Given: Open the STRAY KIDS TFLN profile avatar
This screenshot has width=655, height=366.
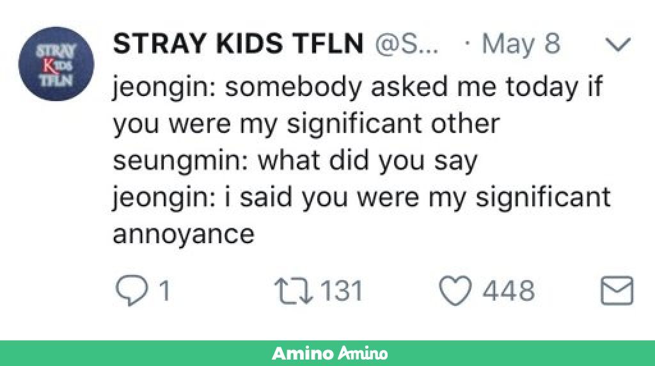Looking at the screenshot, I should point(56,63).
